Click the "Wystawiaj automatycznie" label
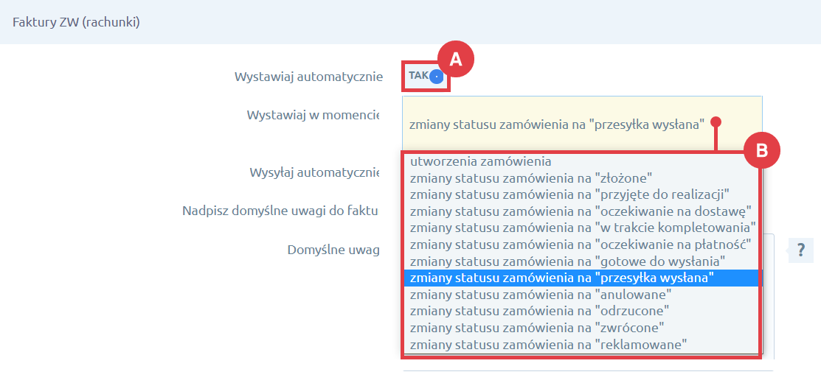This screenshot has height=383, width=821. [x=309, y=77]
